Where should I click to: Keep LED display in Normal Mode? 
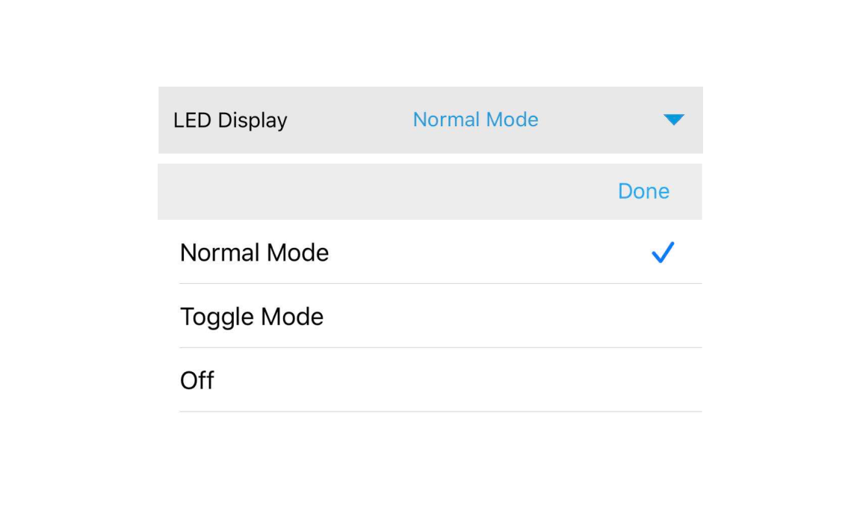tap(254, 252)
